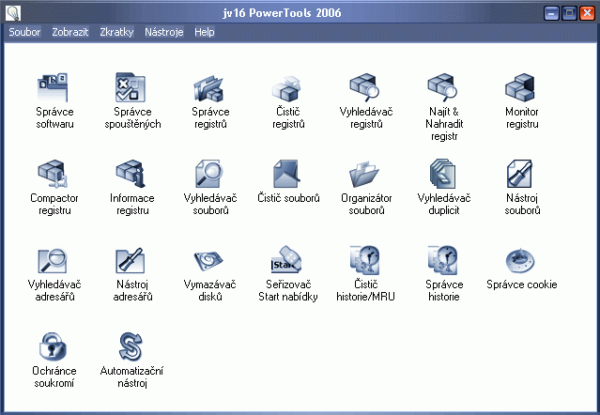Maximize the jv16 PowerTools window

pyautogui.click(x=569, y=13)
